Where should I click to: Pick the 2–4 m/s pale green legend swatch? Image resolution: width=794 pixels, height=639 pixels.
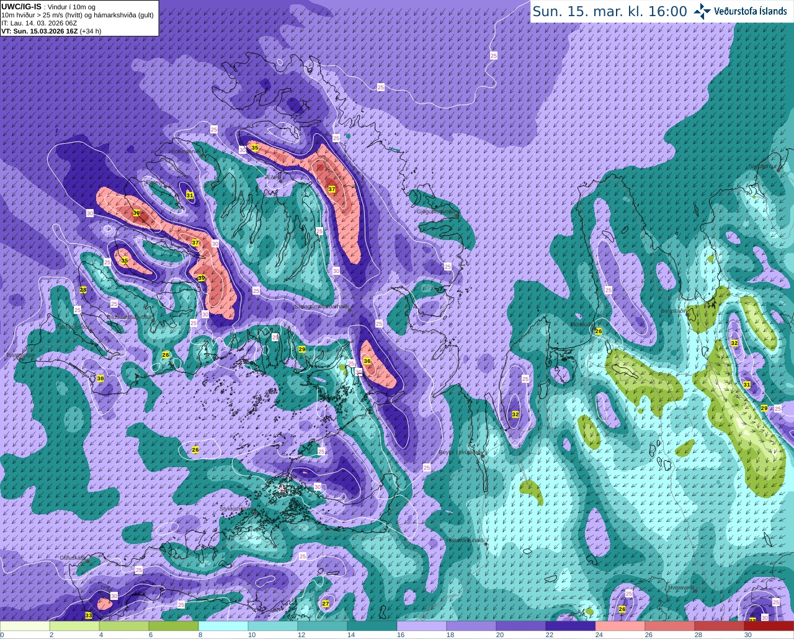point(74,626)
